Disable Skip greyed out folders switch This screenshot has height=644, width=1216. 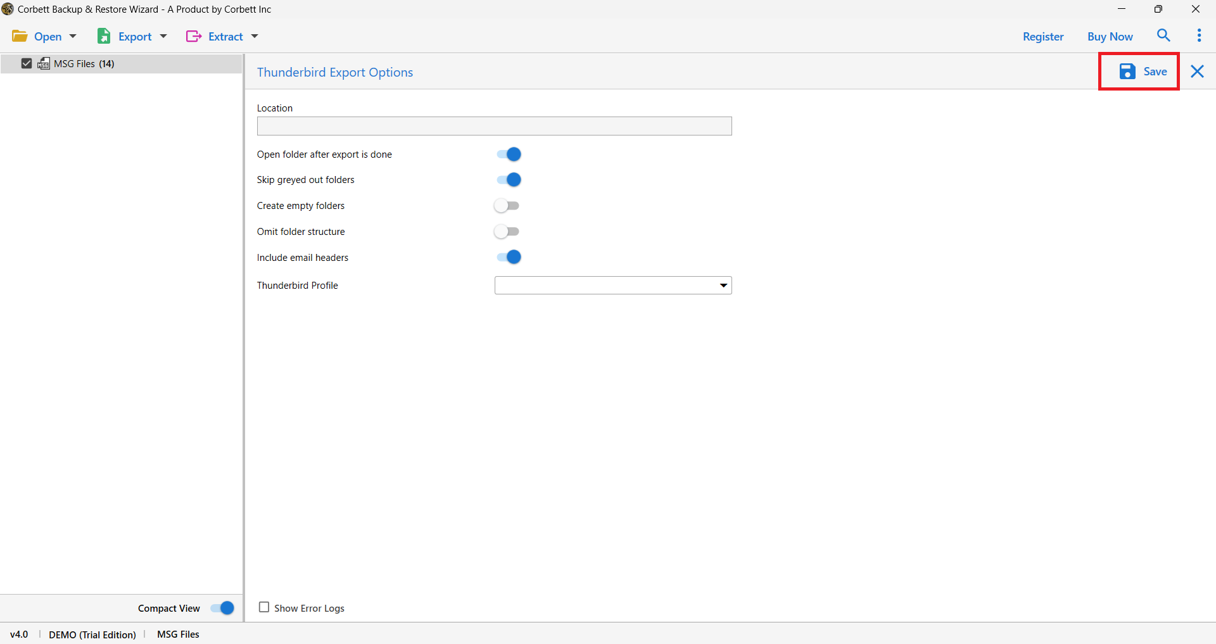pyautogui.click(x=509, y=180)
